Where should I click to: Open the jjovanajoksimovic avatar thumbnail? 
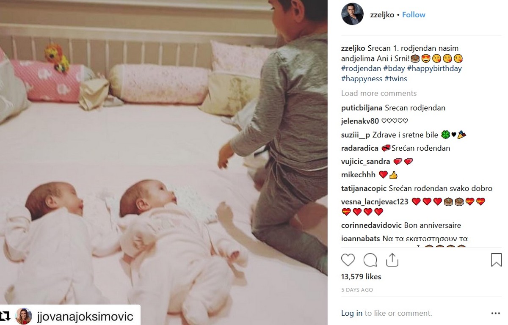[x=24, y=316]
